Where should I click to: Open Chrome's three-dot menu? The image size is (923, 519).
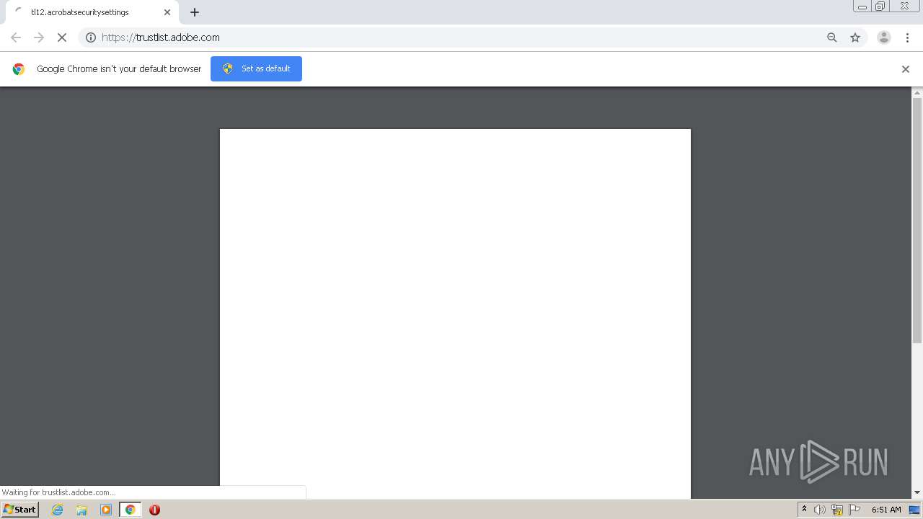tap(907, 37)
